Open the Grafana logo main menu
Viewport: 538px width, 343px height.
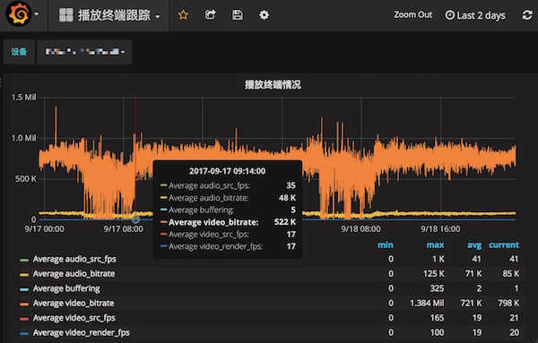(x=19, y=14)
